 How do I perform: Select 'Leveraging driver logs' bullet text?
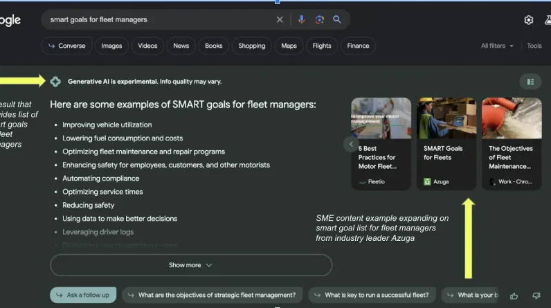pos(98,232)
